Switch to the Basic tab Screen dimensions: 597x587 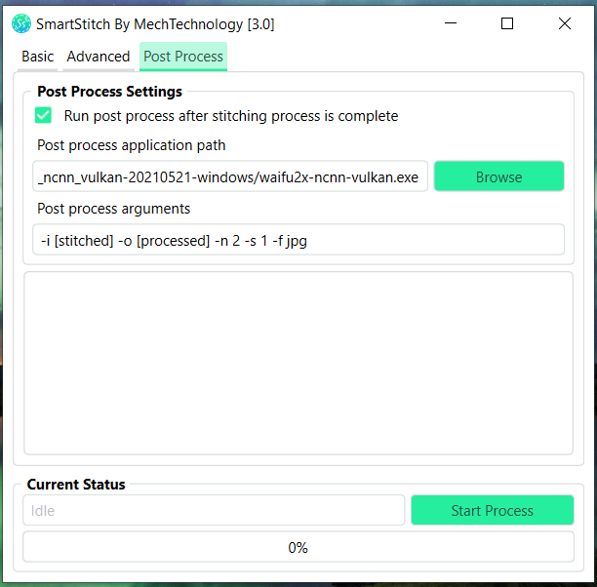37,57
